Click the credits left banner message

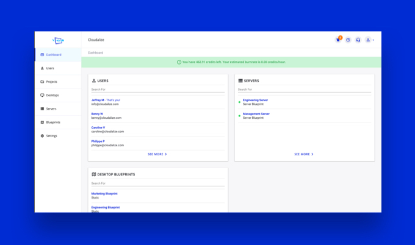point(234,62)
